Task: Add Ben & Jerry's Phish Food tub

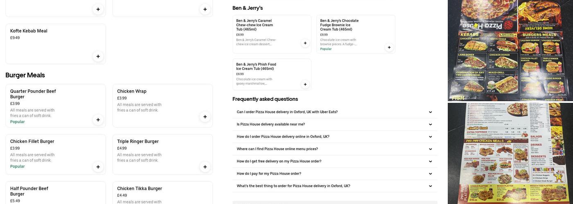Action: click(x=305, y=84)
